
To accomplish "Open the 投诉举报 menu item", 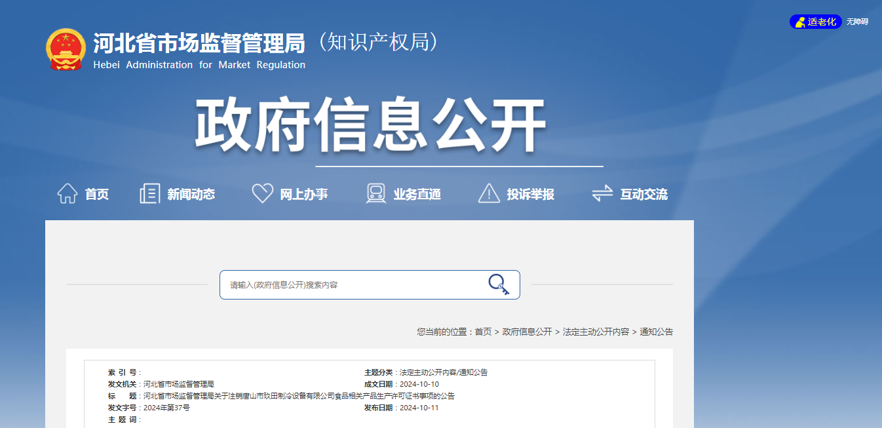I will click(x=530, y=194).
